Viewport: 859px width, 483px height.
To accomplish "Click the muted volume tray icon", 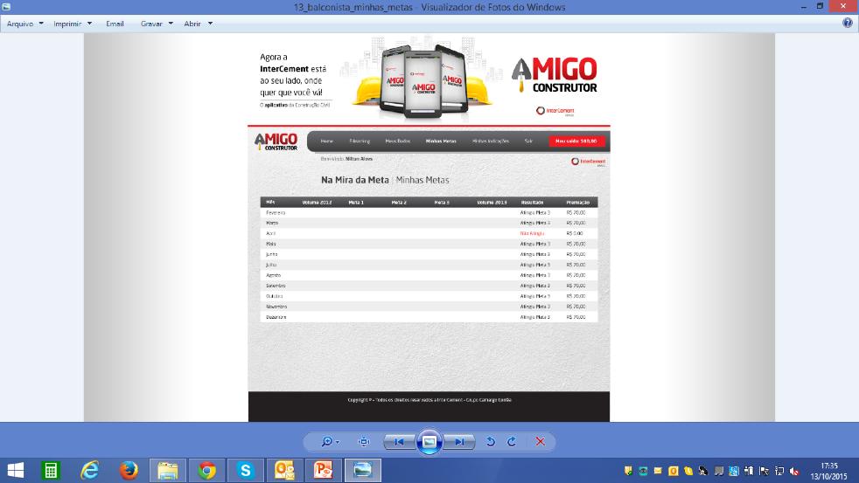I will coord(793,471).
